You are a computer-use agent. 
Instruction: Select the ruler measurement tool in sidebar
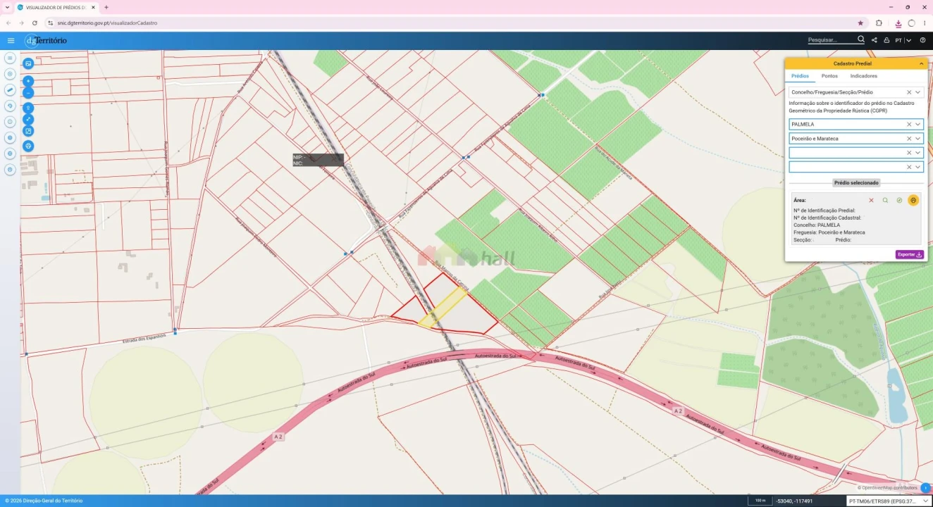coord(10,90)
